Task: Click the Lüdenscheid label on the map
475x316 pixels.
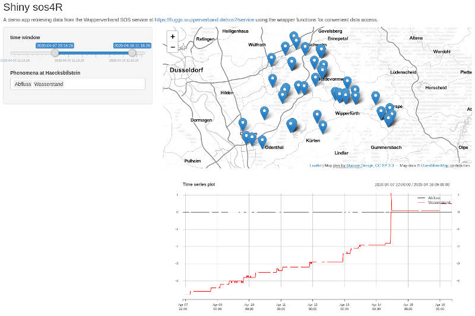Action: pos(403,72)
